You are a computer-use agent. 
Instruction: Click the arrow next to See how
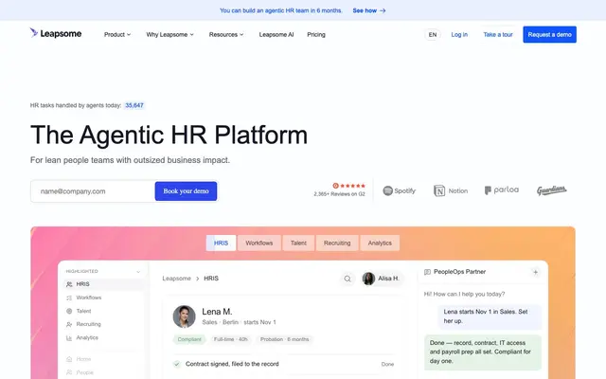tap(383, 10)
